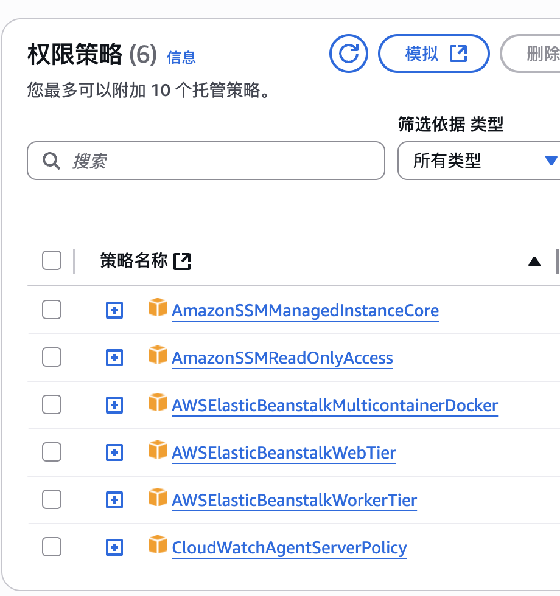Click the 策略名称 column header
The image size is (560, 596).
click(133, 261)
